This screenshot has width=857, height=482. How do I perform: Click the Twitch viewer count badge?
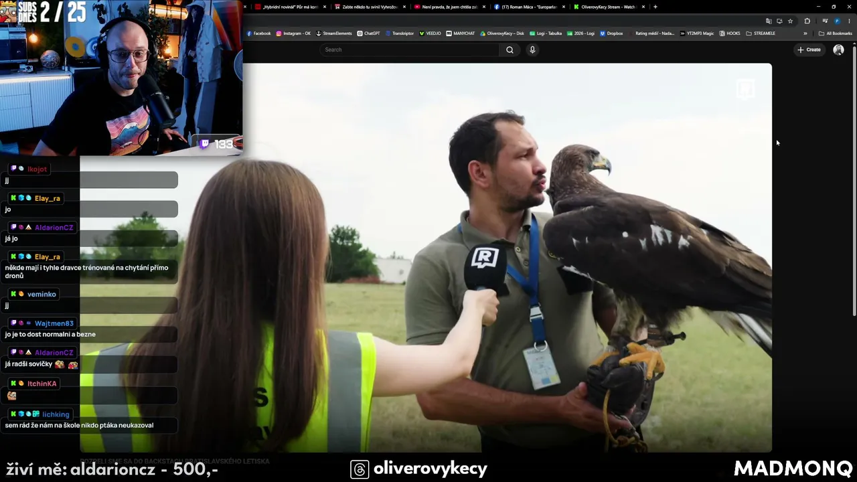point(216,143)
